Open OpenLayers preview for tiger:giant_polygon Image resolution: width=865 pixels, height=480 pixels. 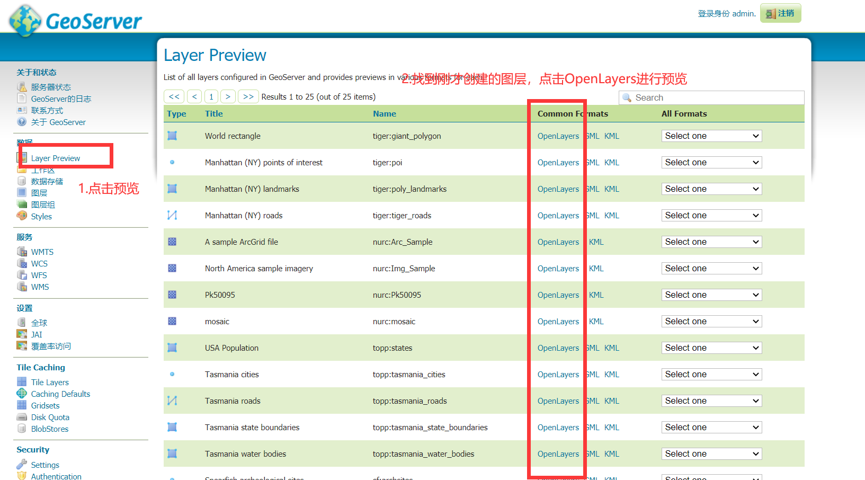(558, 136)
